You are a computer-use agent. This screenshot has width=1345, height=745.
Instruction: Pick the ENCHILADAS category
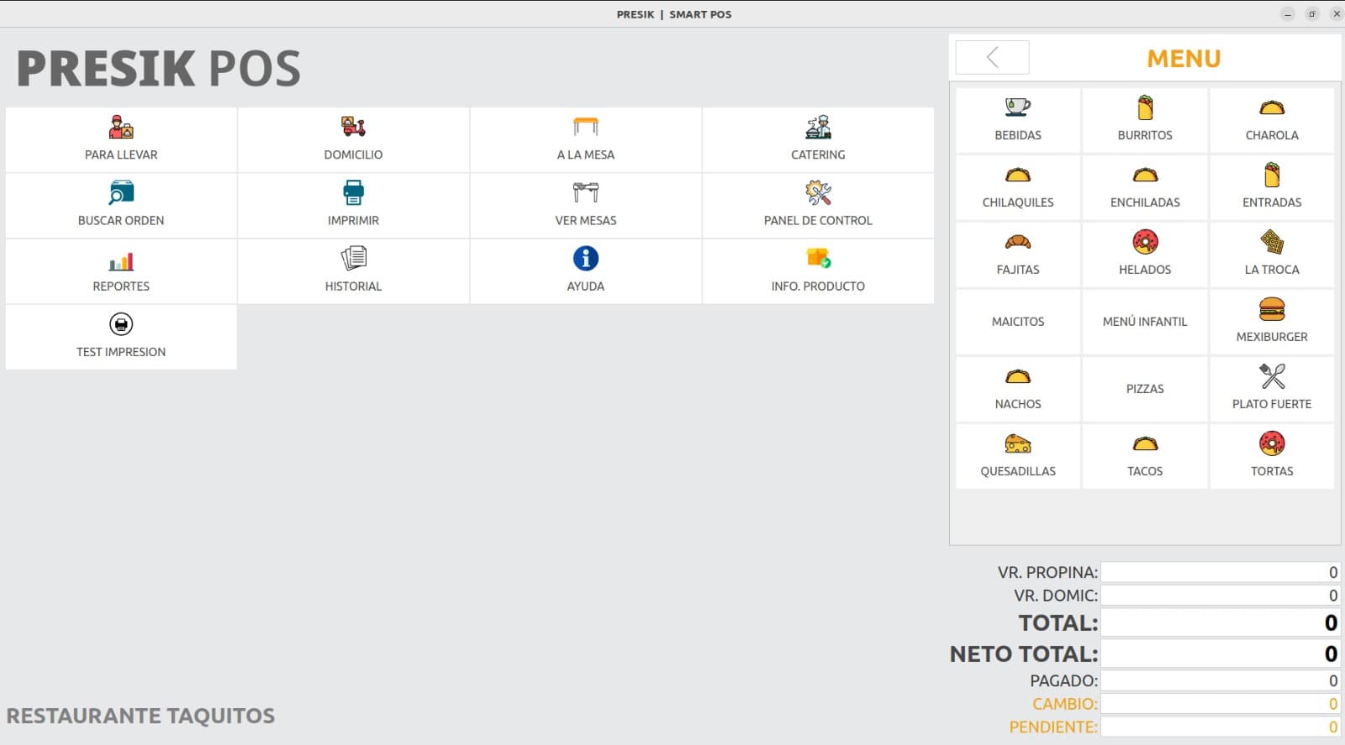(x=1145, y=187)
